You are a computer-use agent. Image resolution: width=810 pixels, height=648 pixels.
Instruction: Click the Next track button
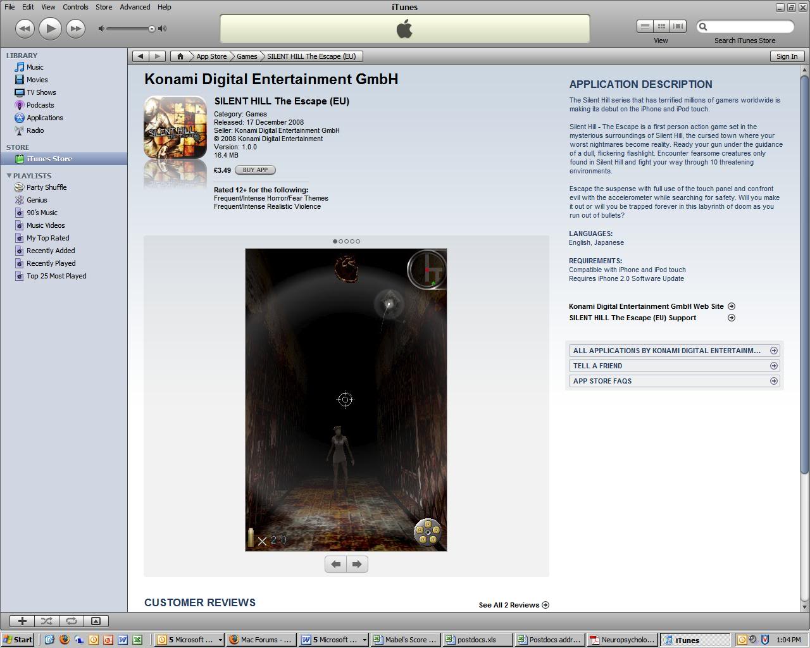point(75,28)
